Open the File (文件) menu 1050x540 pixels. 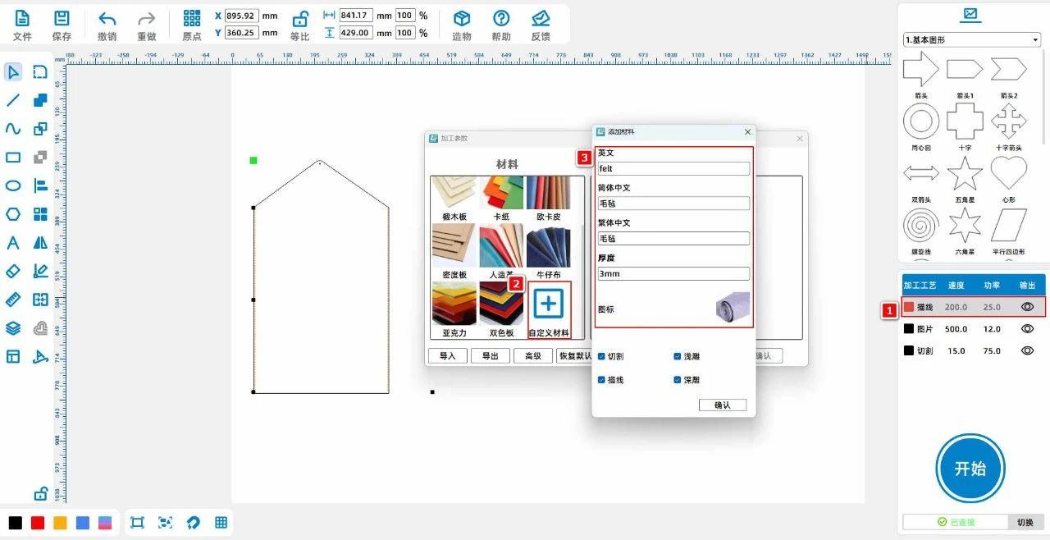click(22, 19)
